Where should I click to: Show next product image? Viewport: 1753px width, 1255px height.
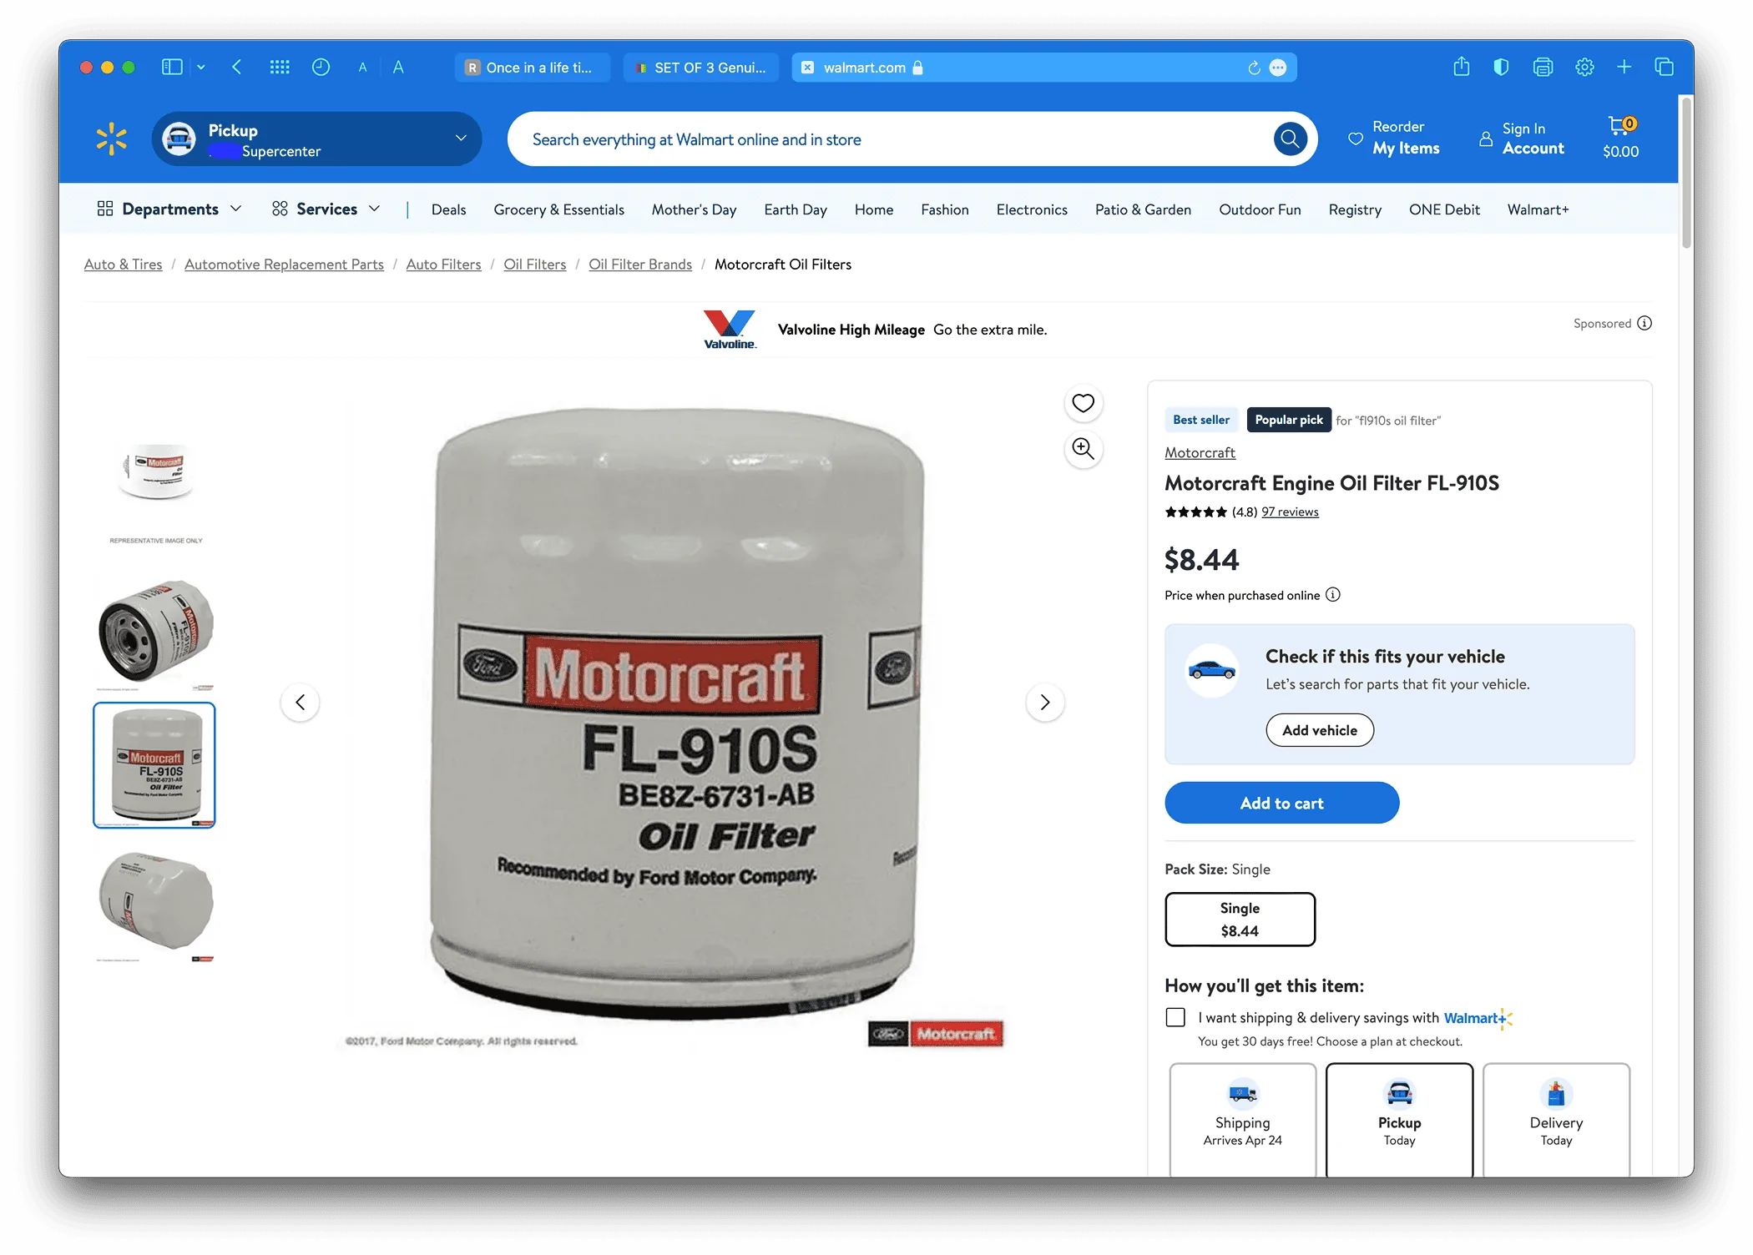pos(1044,702)
